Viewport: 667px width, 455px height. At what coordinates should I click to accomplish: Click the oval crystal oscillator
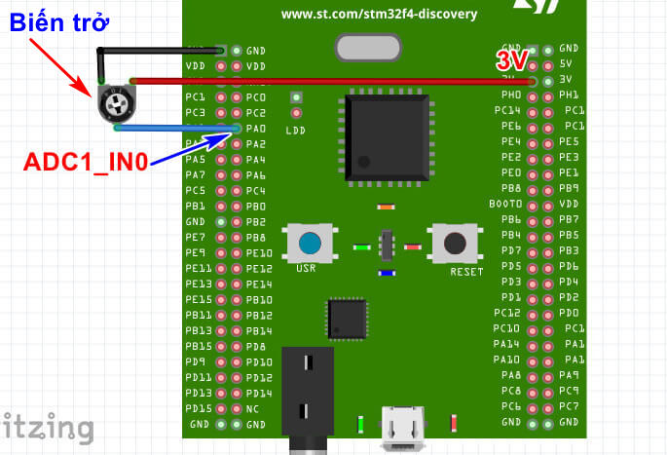coord(367,48)
